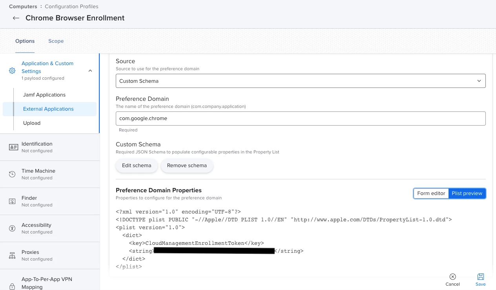
Task: Open the Finder payload
Action: [x=49, y=201]
